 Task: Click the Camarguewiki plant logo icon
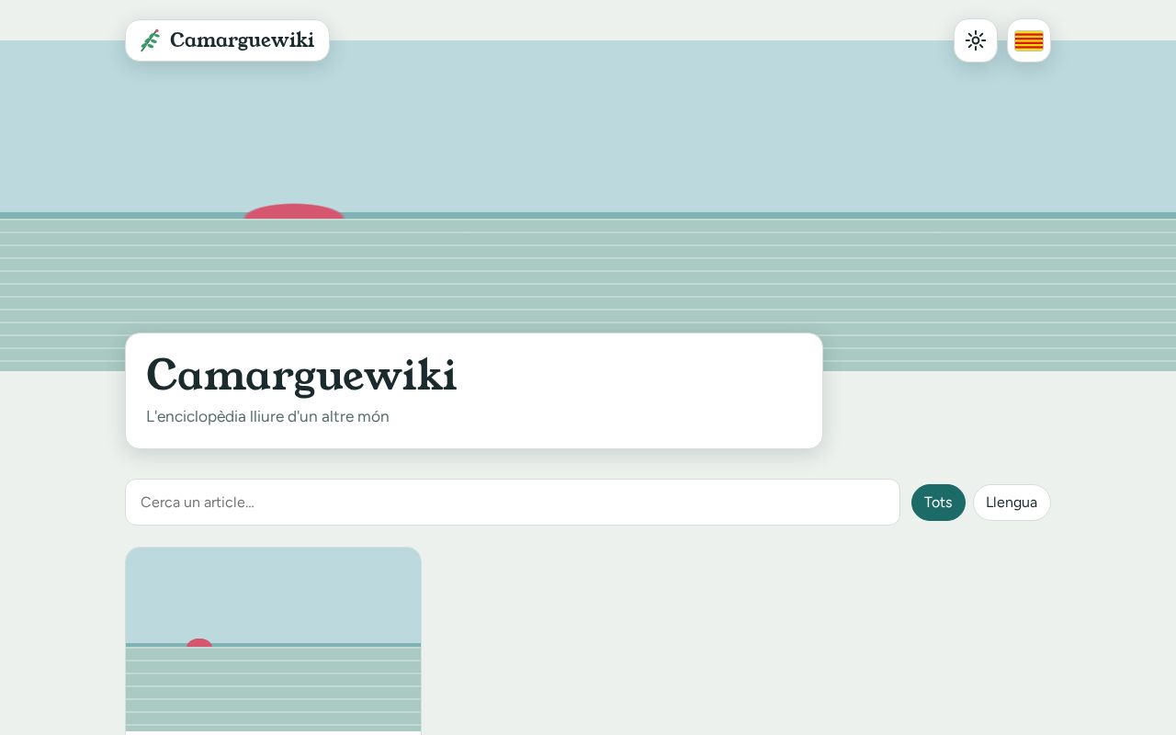coord(150,40)
